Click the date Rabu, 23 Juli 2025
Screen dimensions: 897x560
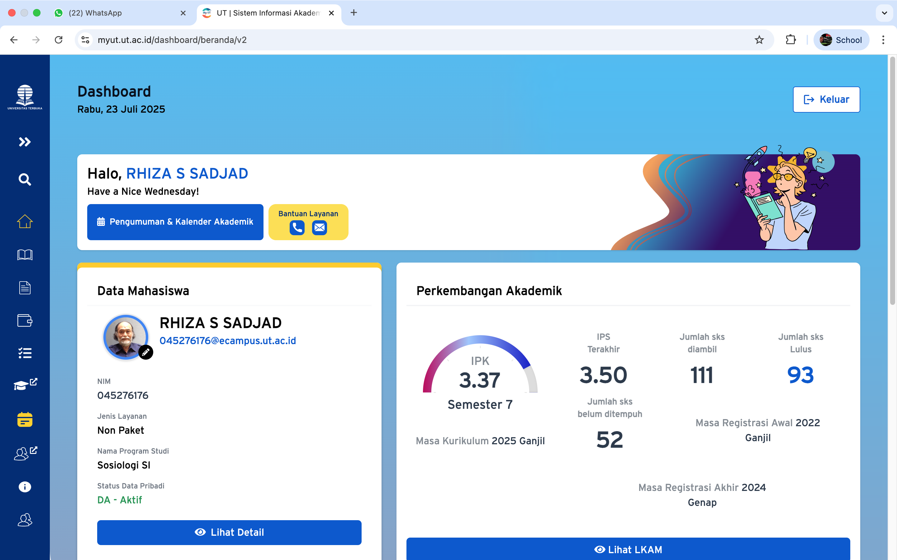point(121,109)
